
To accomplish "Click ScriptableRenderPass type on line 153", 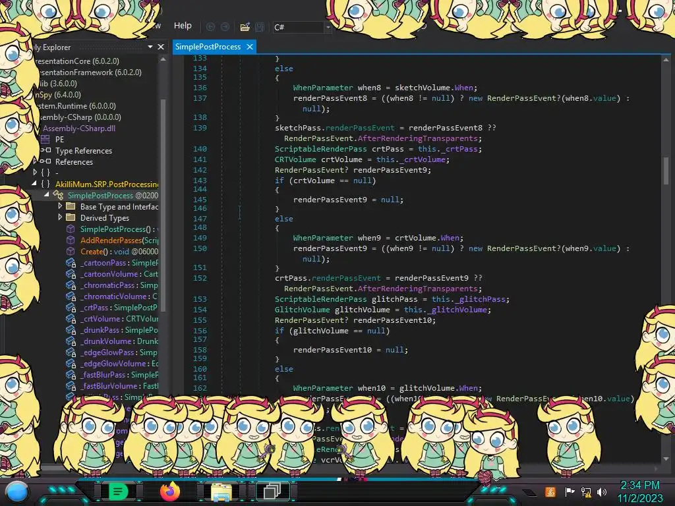I will (321, 299).
